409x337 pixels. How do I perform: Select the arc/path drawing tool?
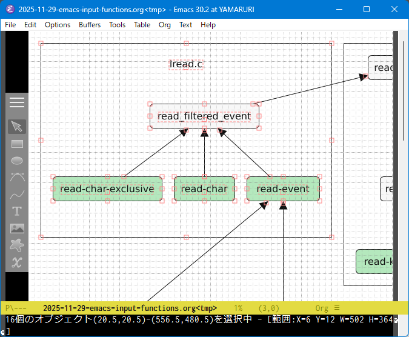tap(17, 177)
